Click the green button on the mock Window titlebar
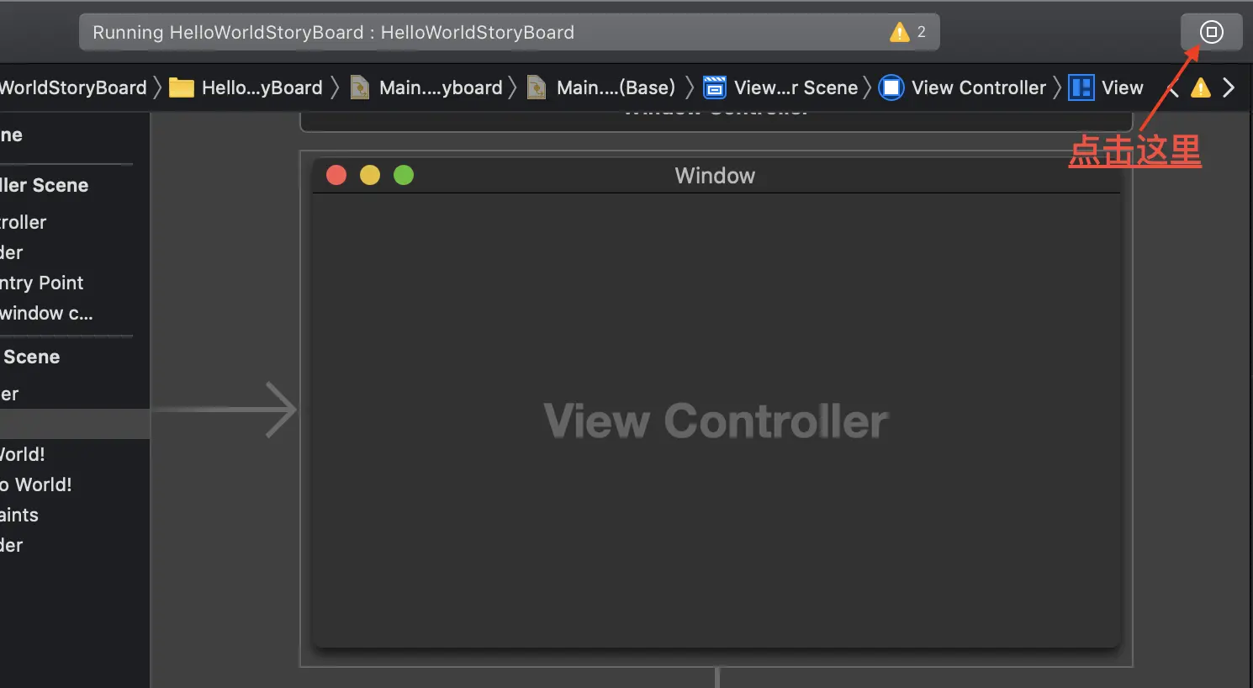1253x688 pixels. click(x=404, y=175)
